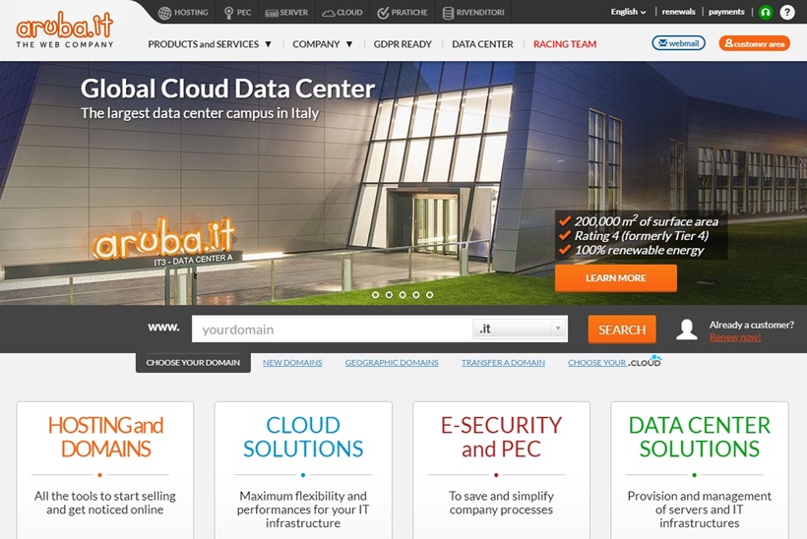
Task: Open customer area button
Action: [754, 43]
